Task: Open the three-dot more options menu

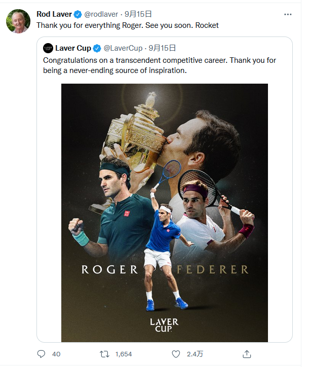Action: click(x=288, y=15)
